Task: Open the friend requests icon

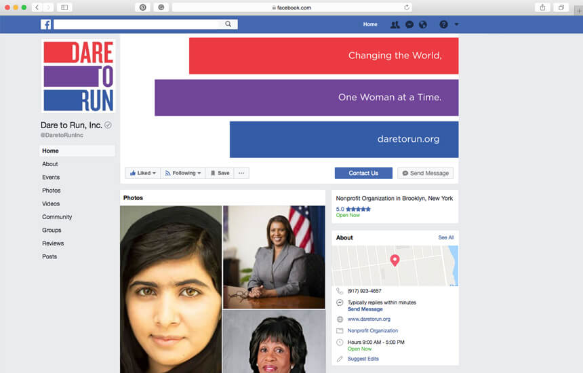Action: (395, 24)
